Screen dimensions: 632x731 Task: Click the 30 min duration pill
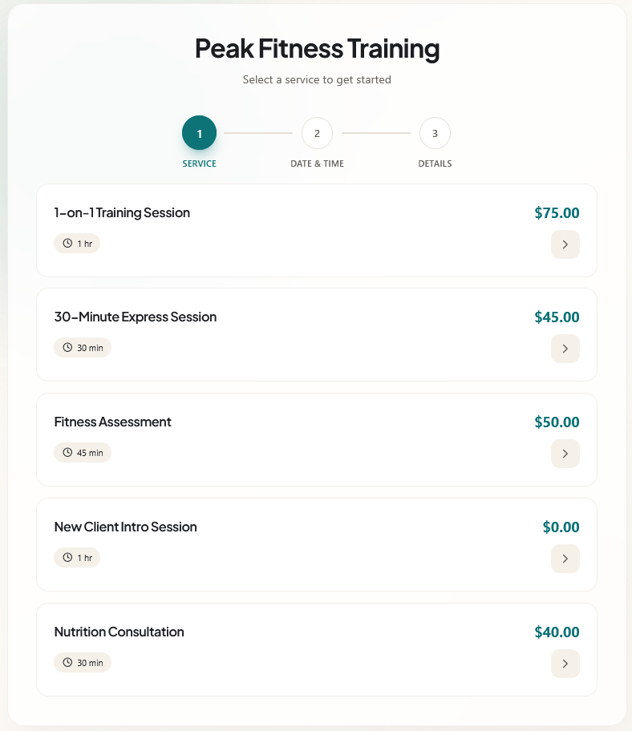83,347
